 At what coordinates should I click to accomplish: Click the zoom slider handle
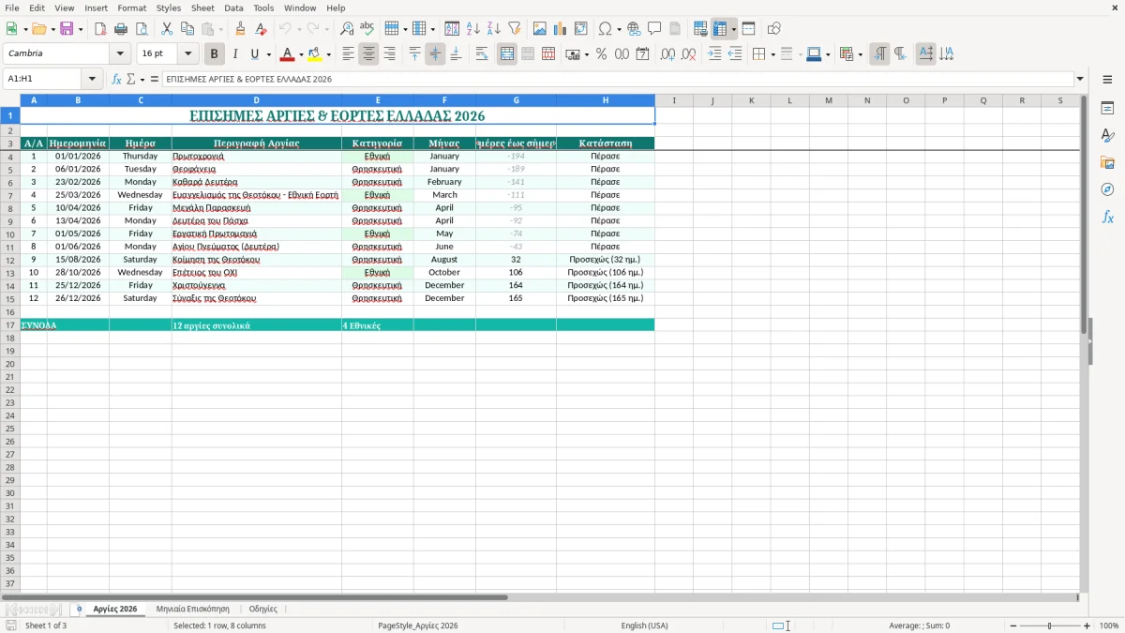click(x=1049, y=625)
